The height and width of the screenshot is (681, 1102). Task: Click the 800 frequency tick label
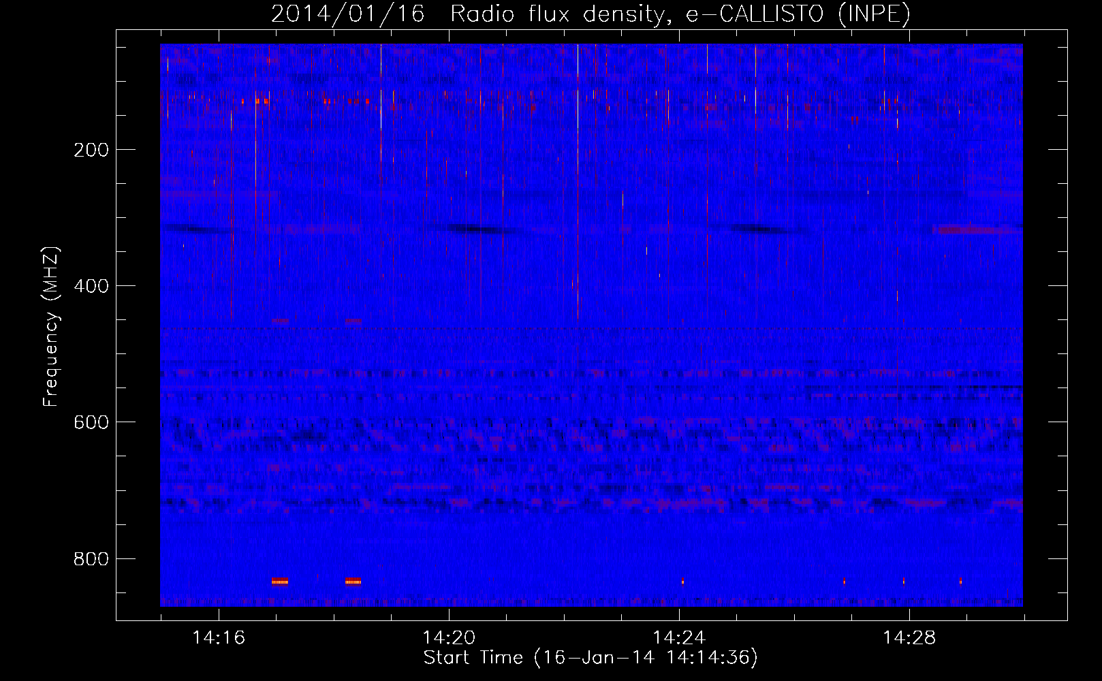point(91,559)
